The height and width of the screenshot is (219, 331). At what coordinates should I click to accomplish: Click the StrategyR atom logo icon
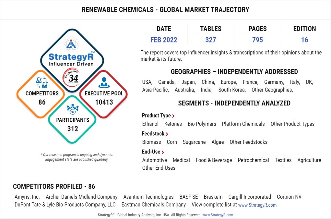click(71, 43)
